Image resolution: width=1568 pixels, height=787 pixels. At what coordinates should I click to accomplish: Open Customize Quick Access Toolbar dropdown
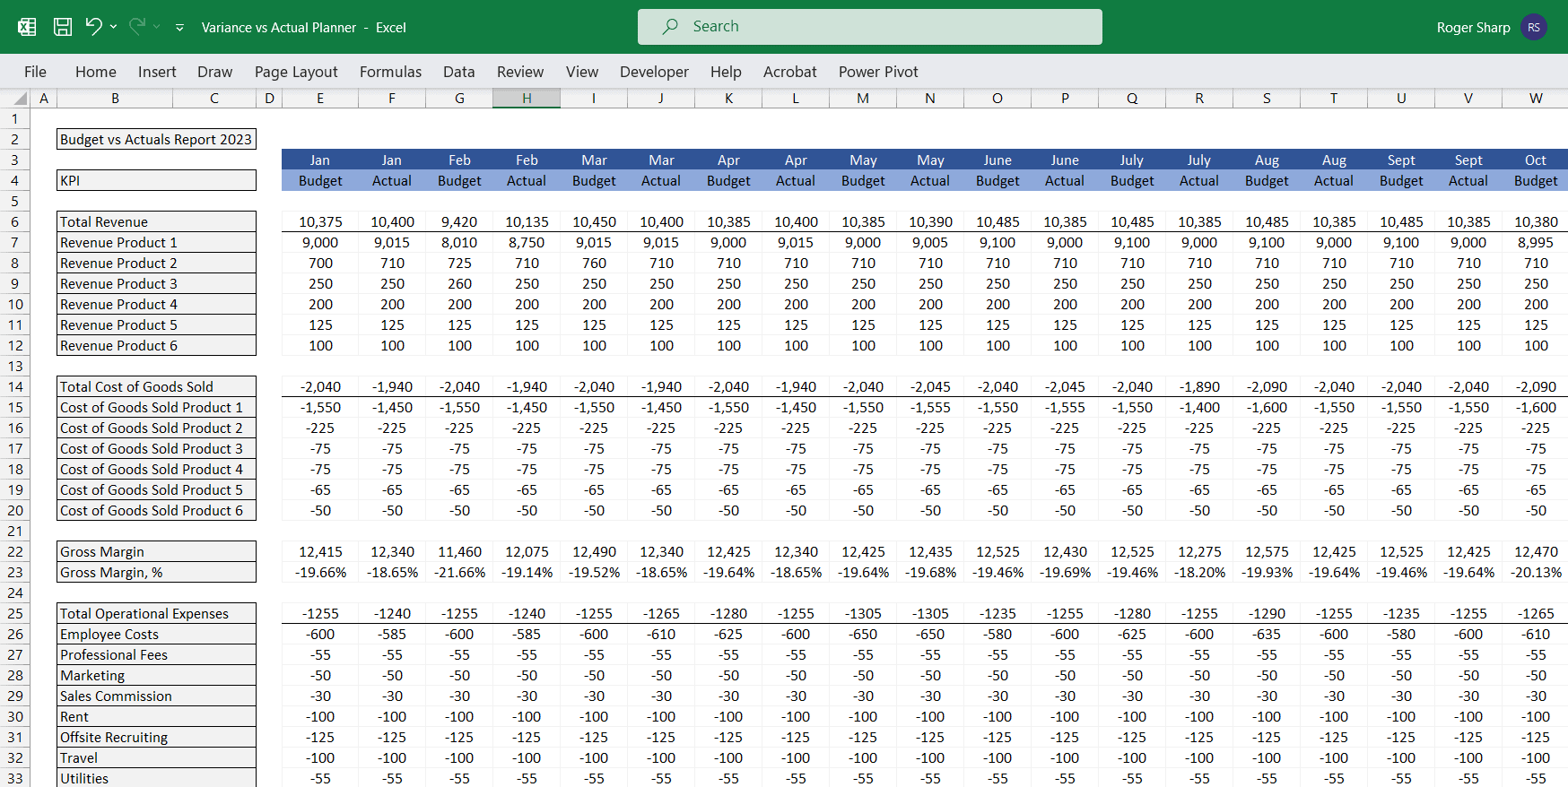[179, 28]
